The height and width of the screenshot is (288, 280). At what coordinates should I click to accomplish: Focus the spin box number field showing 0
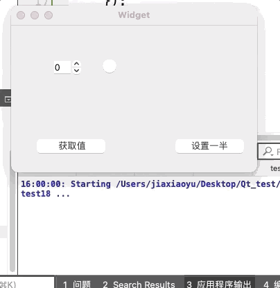(62, 67)
